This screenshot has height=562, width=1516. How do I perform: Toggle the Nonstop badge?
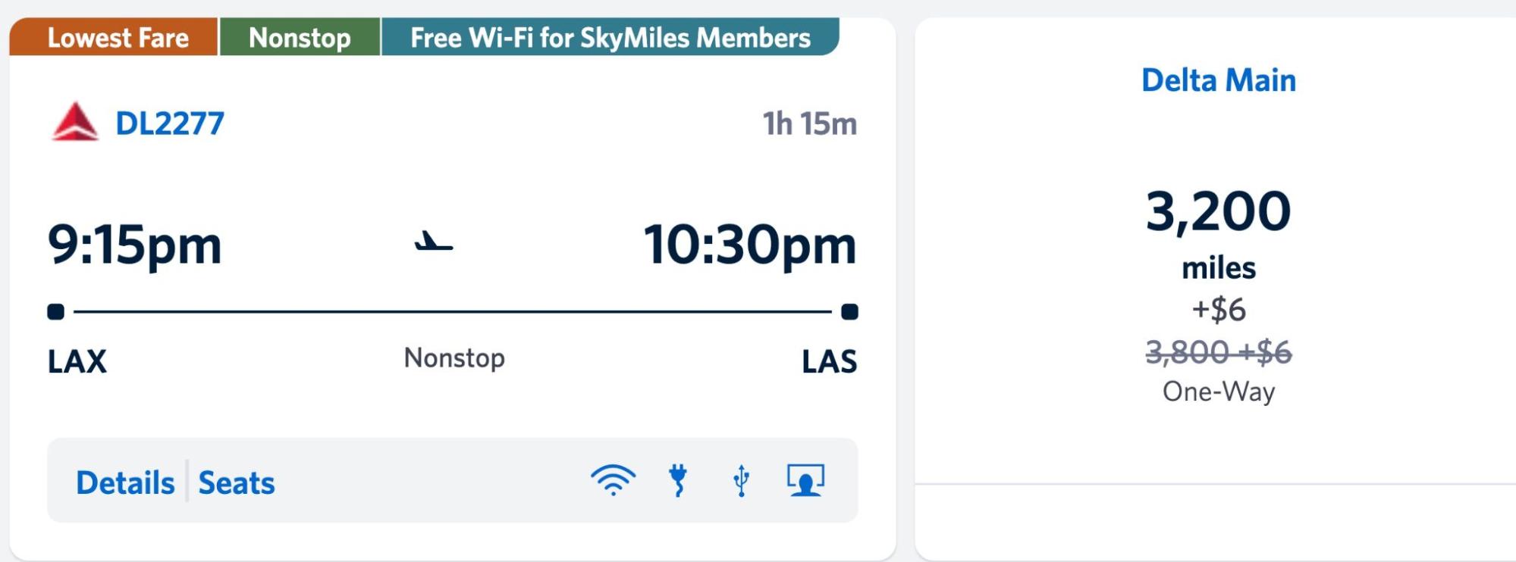(x=300, y=37)
